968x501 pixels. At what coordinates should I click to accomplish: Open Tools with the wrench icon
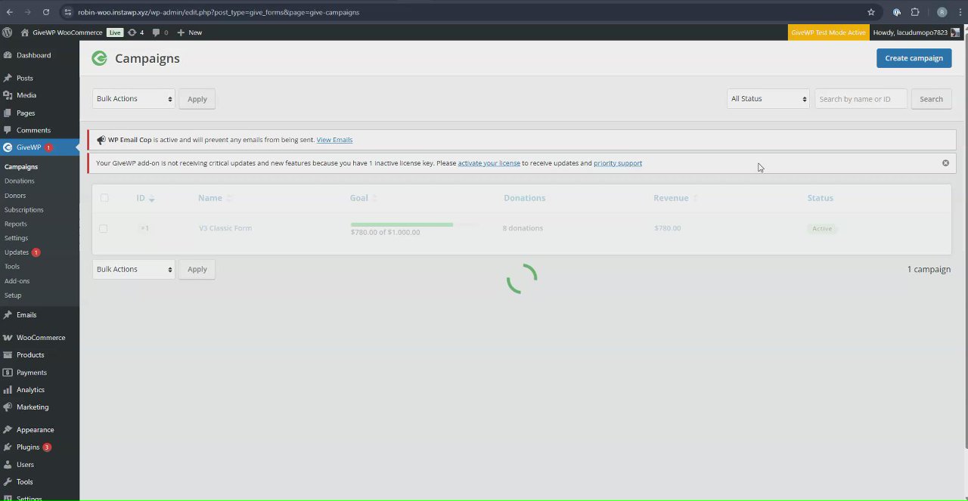coord(25,481)
